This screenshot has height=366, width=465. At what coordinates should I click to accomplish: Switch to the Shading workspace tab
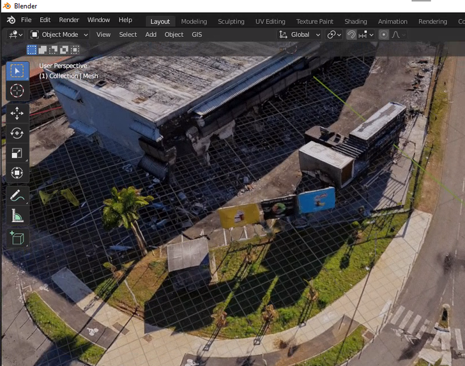(x=356, y=22)
